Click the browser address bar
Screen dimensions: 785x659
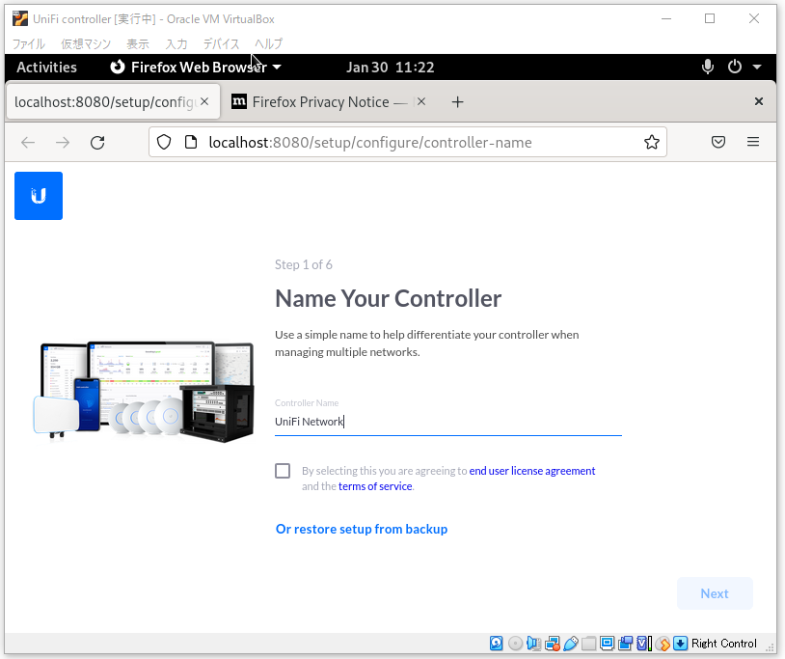[408, 142]
